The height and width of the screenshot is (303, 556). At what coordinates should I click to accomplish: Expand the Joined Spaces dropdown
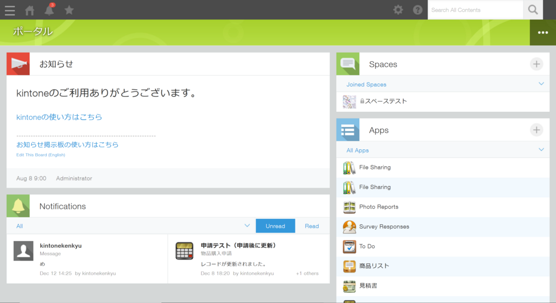click(x=541, y=84)
